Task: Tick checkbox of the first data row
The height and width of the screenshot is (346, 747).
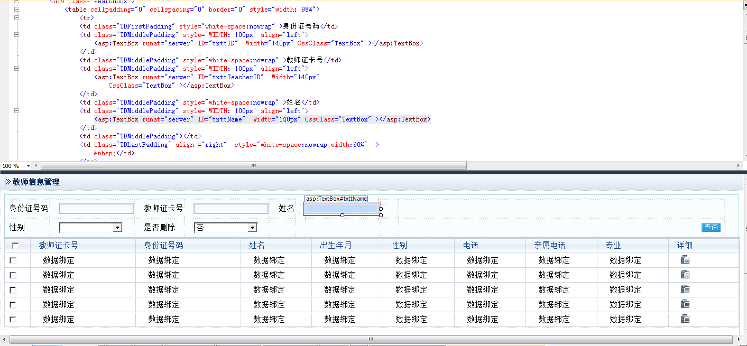Action: 13,260
